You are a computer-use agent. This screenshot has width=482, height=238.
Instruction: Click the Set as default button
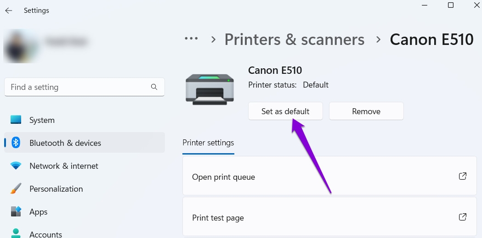[x=285, y=111]
